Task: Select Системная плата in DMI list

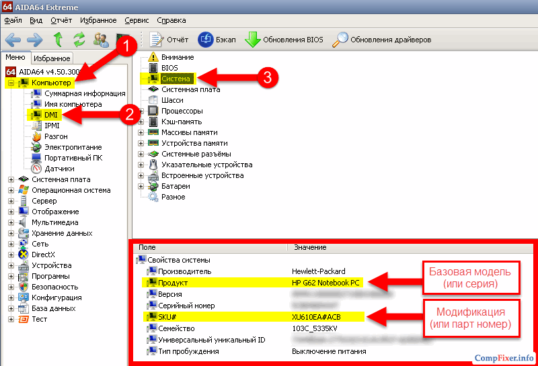Action: (190, 89)
